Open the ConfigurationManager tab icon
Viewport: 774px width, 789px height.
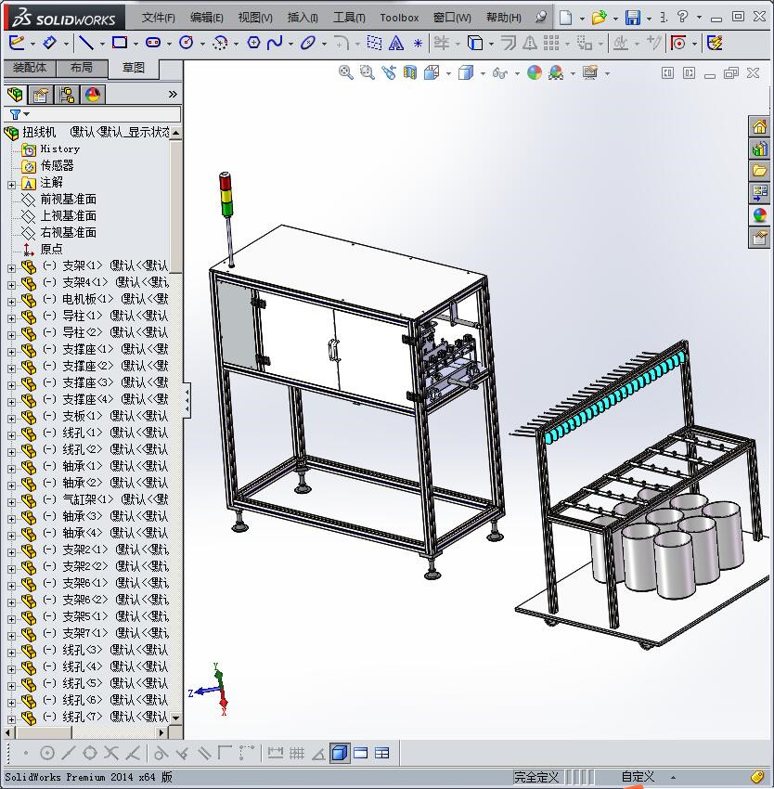[x=67, y=95]
